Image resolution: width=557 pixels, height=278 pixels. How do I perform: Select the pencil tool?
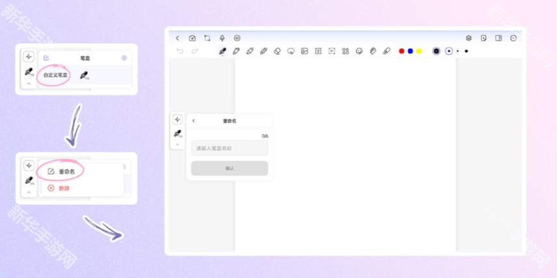tap(264, 51)
